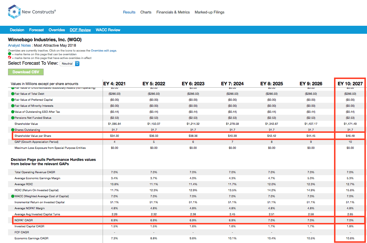The image size is (367, 243).
Task: Click the EY 8: 2025 column header
Action: 272,84
